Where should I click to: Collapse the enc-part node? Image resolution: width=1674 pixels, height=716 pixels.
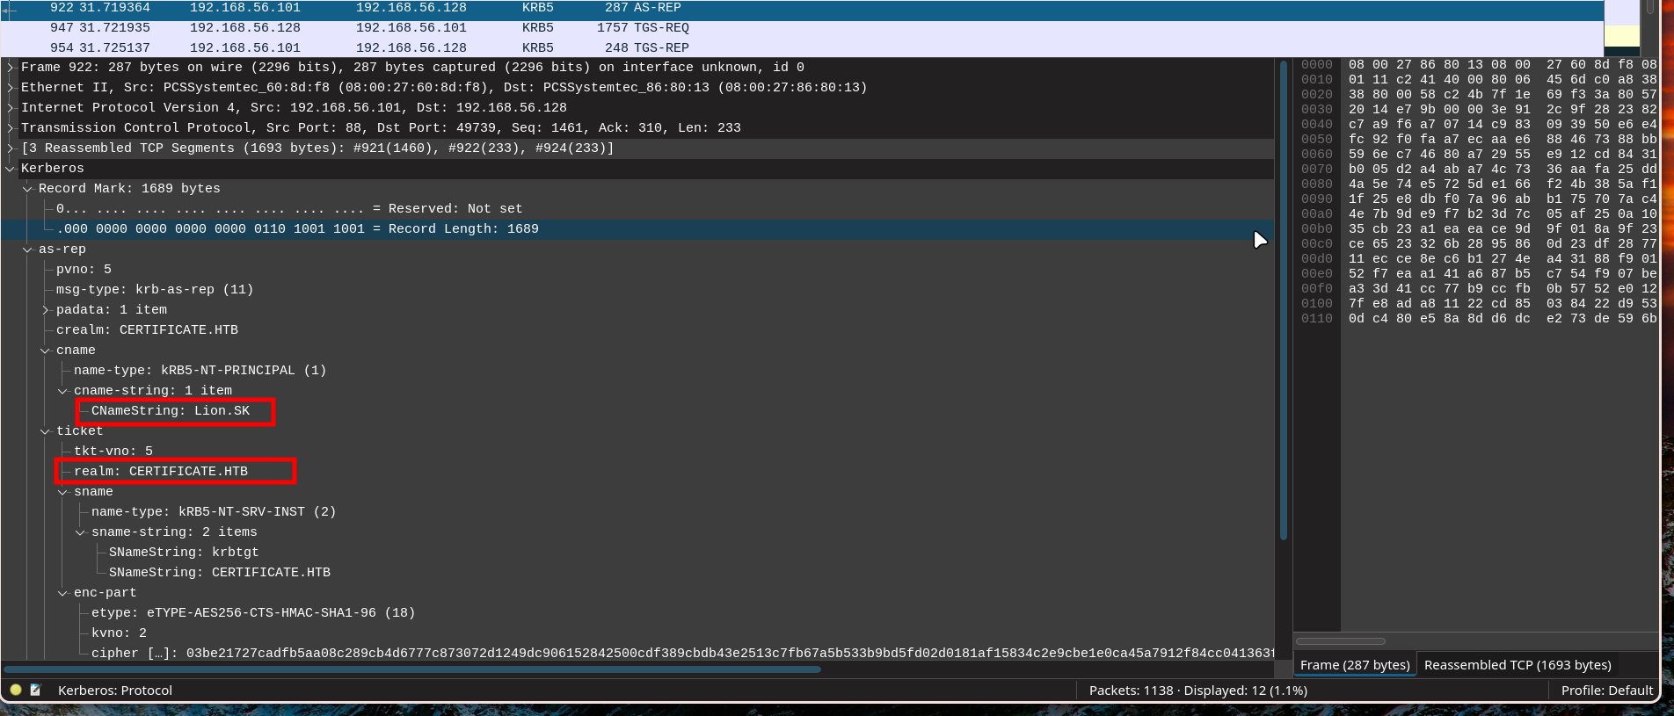tap(63, 593)
